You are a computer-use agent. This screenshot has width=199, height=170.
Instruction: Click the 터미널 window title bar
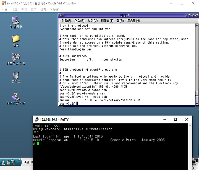point(125,16)
